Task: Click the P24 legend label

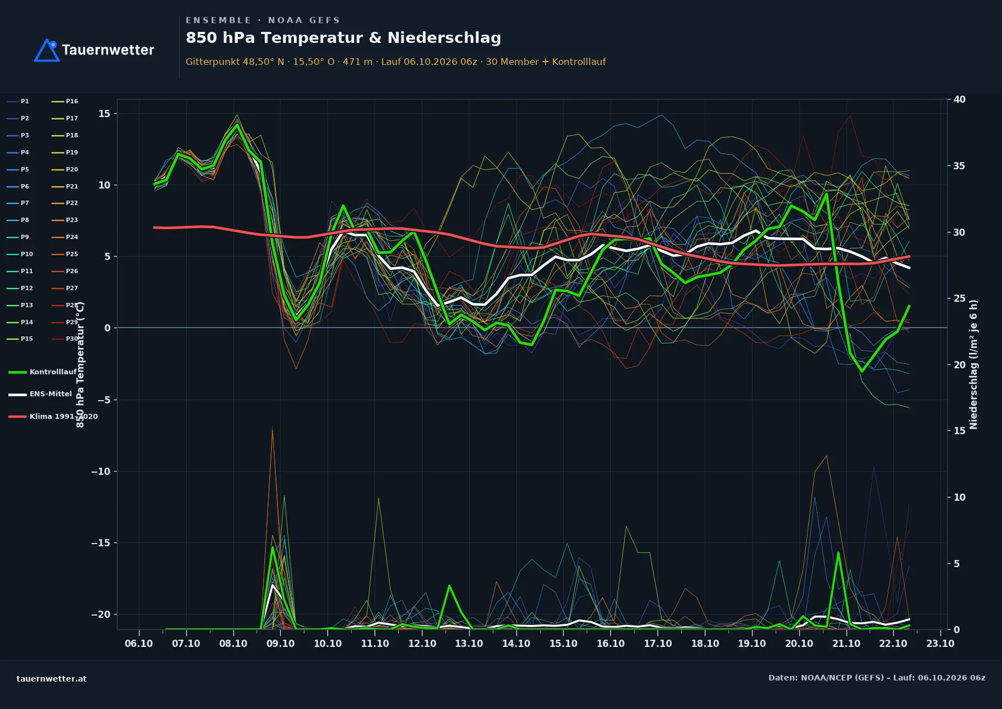Action: (x=72, y=237)
